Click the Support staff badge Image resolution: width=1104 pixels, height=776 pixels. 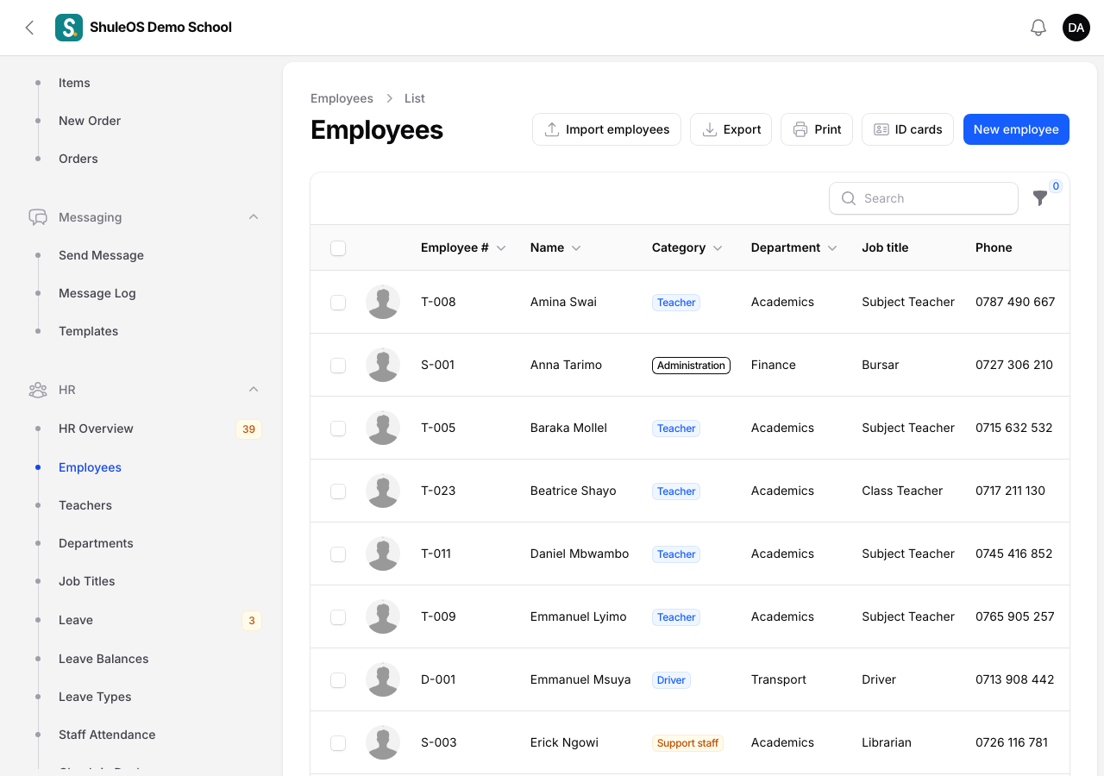(x=687, y=743)
